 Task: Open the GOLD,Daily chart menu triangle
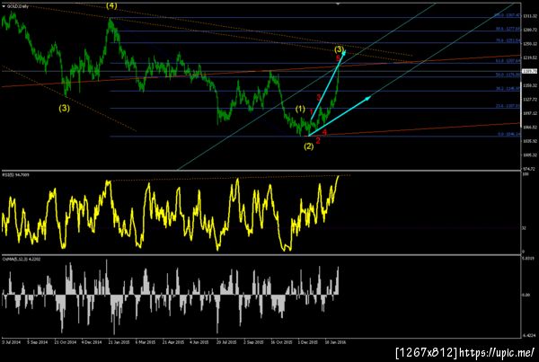4,6
